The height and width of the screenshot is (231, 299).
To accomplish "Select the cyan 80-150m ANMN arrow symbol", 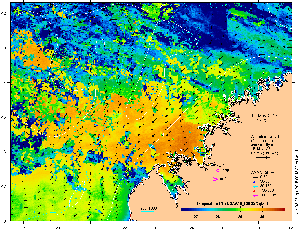I will (256, 186).
